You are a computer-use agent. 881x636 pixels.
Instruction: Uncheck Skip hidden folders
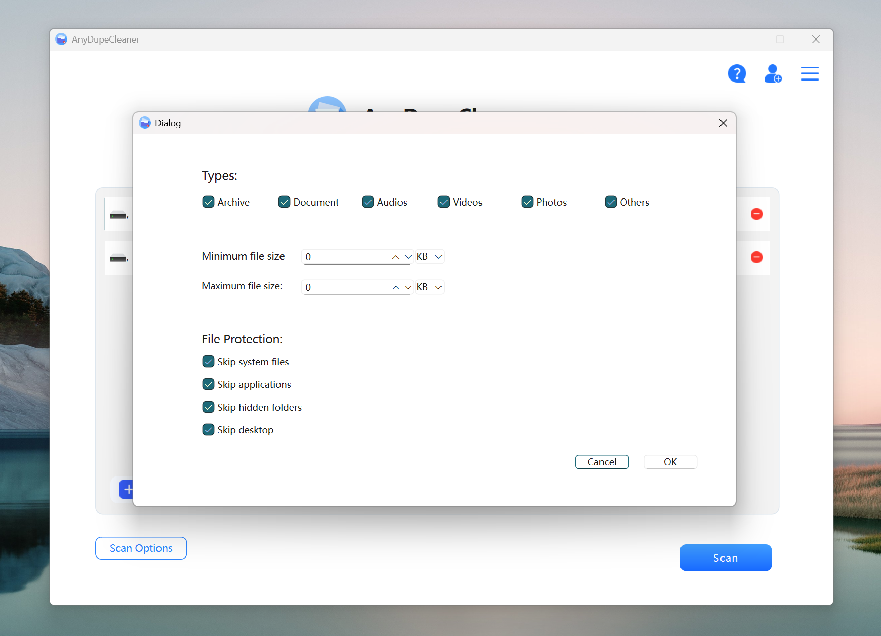click(x=208, y=407)
